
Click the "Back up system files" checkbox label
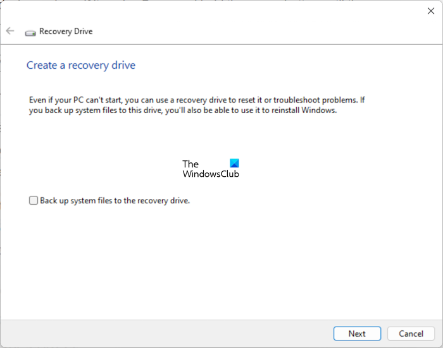point(115,201)
